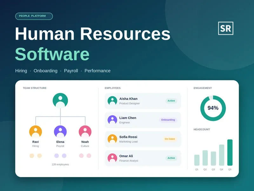Image resolution: width=254 pixels, height=191 pixels.
Task: Click the Payroll text in the subtitle
Action: point(71,71)
